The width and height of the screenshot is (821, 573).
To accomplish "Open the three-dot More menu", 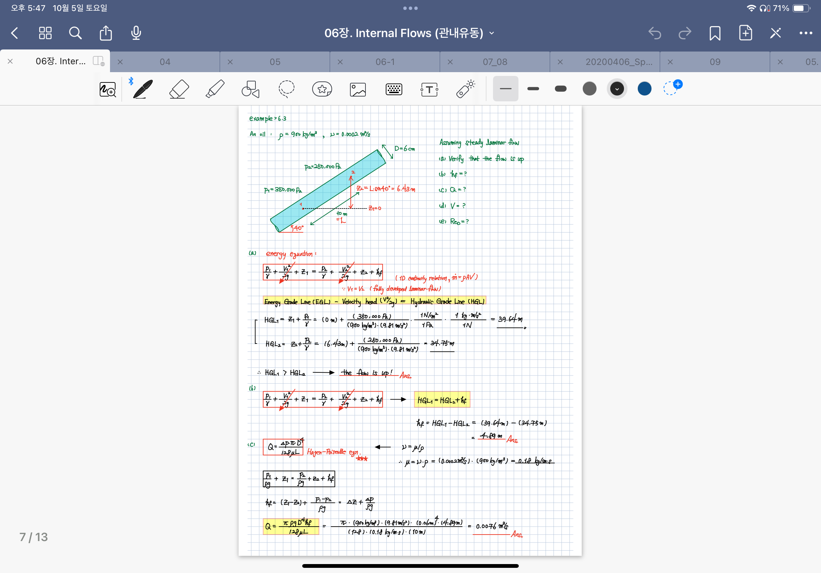I will click(805, 33).
